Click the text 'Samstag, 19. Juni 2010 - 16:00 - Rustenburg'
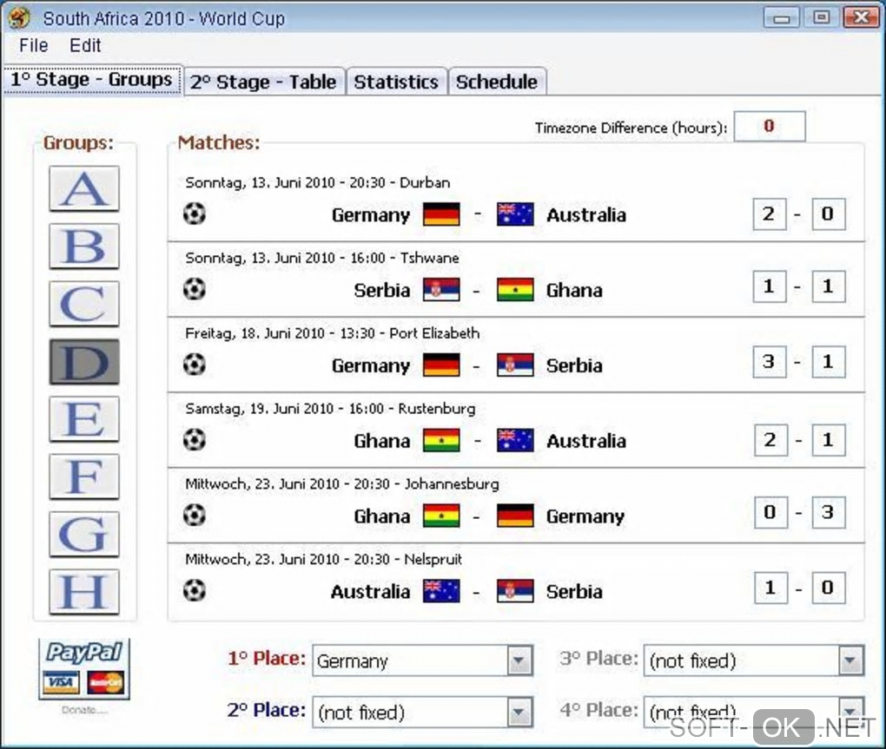 click(330, 409)
